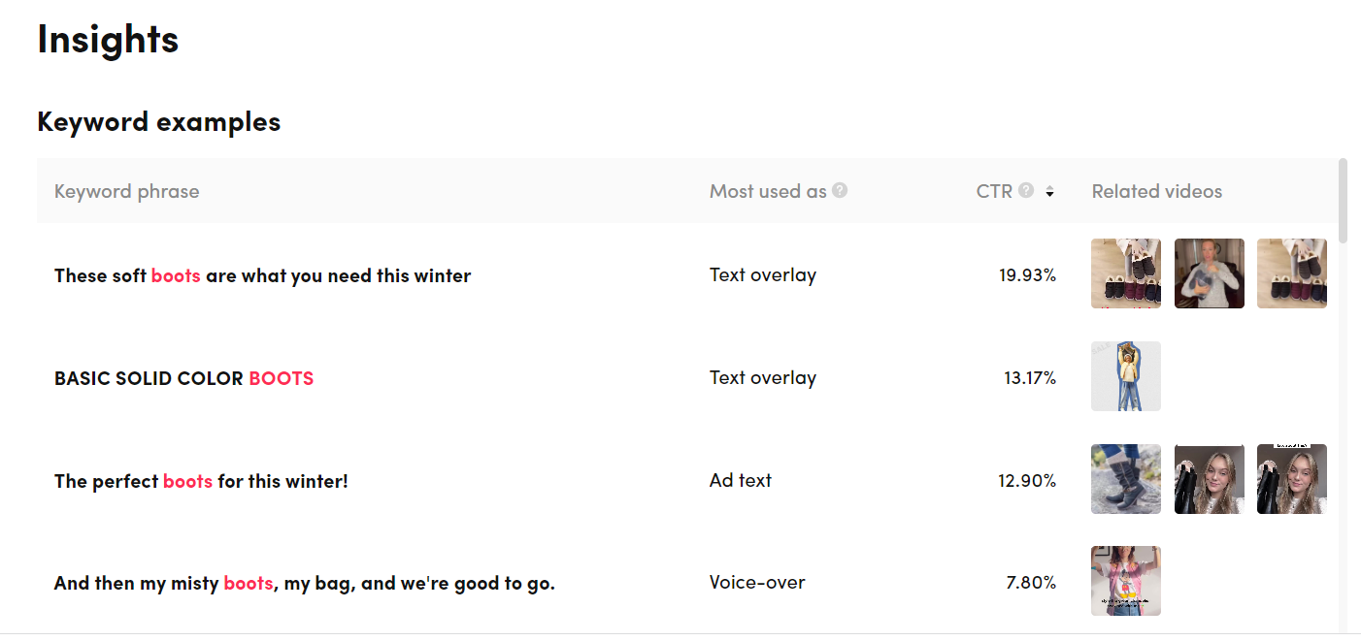The image size is (1361, 641).
Task: Select the BASIC SOLID COLOR BOOTS phrase
Action: [x=184, y=378]
